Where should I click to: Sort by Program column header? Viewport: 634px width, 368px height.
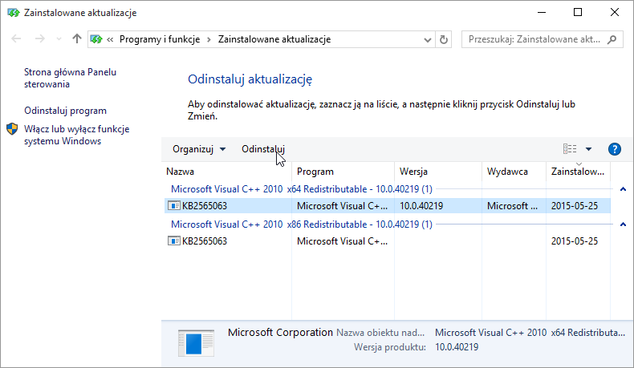(x=343, y=172)
